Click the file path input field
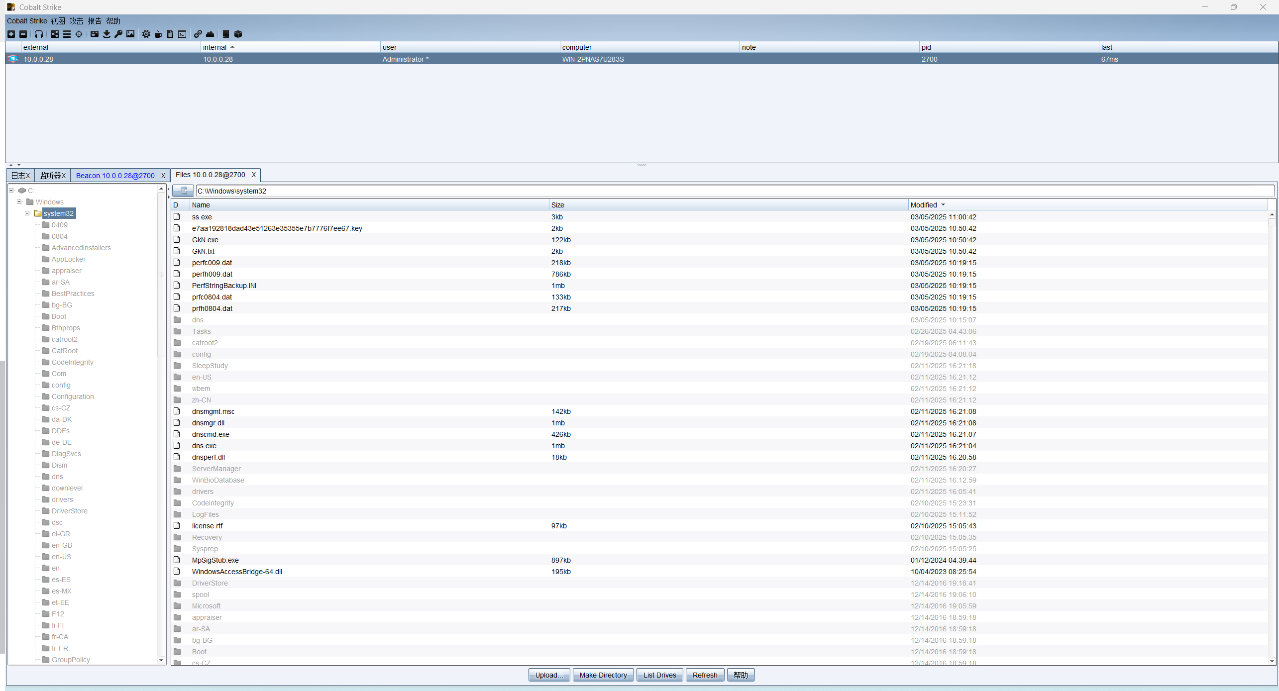 735,191
